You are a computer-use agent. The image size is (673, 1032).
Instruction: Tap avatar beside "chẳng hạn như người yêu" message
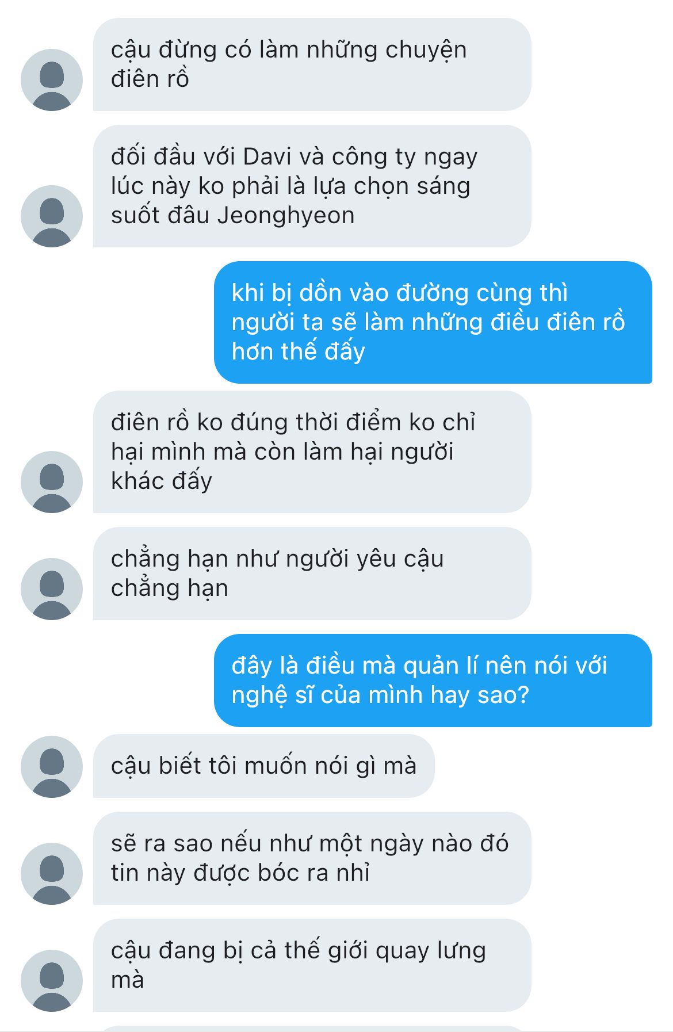52,588
